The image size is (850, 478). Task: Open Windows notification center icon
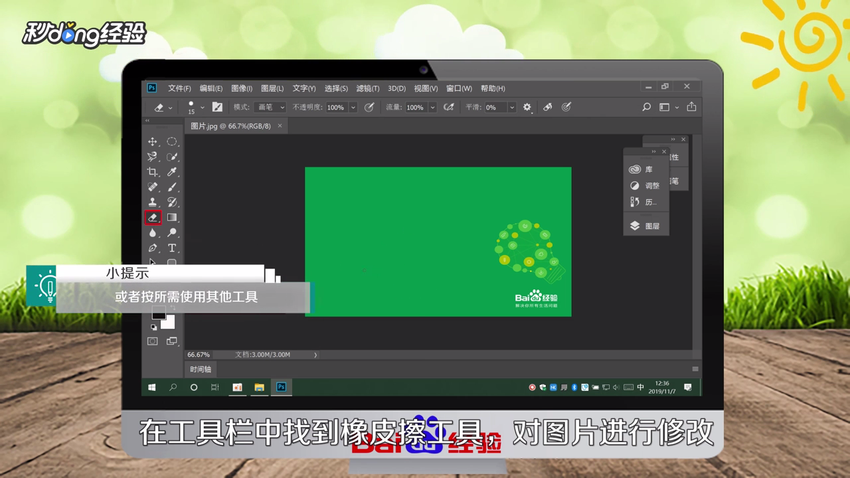pyautogui.click(x=688, y=387)
